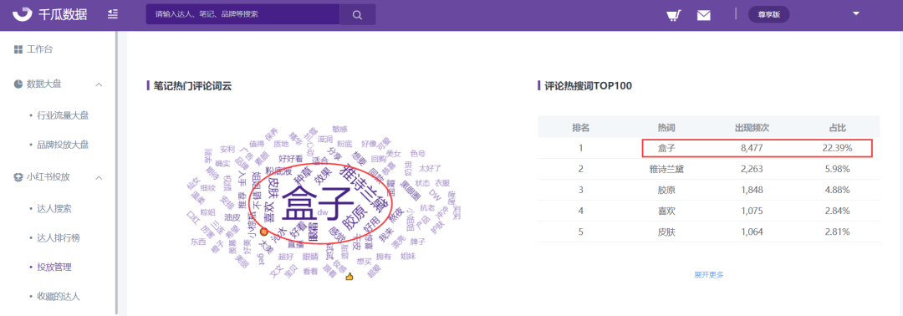Open 行业流量大盘 menu item
Image resolution: width=903 pixels, height=316 pixels.
(63, 115)
